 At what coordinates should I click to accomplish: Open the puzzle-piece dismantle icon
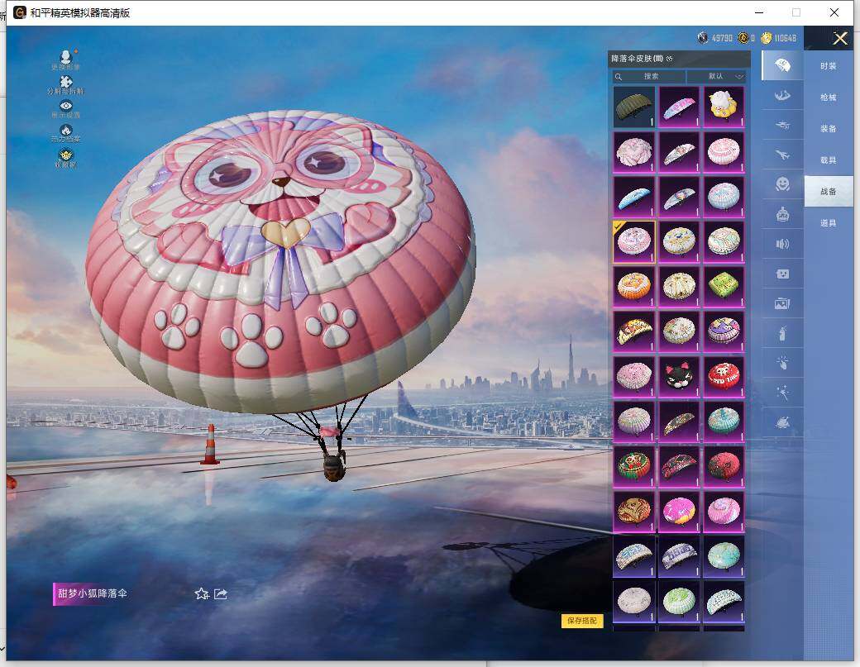tap(66, 82)
